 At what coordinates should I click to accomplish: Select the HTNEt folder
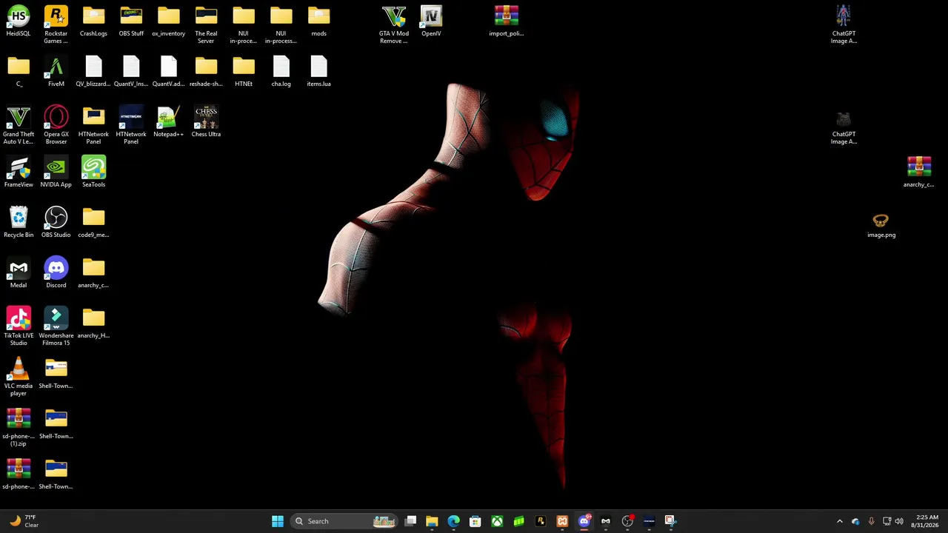pyautogui.click(x=244, y=72)
